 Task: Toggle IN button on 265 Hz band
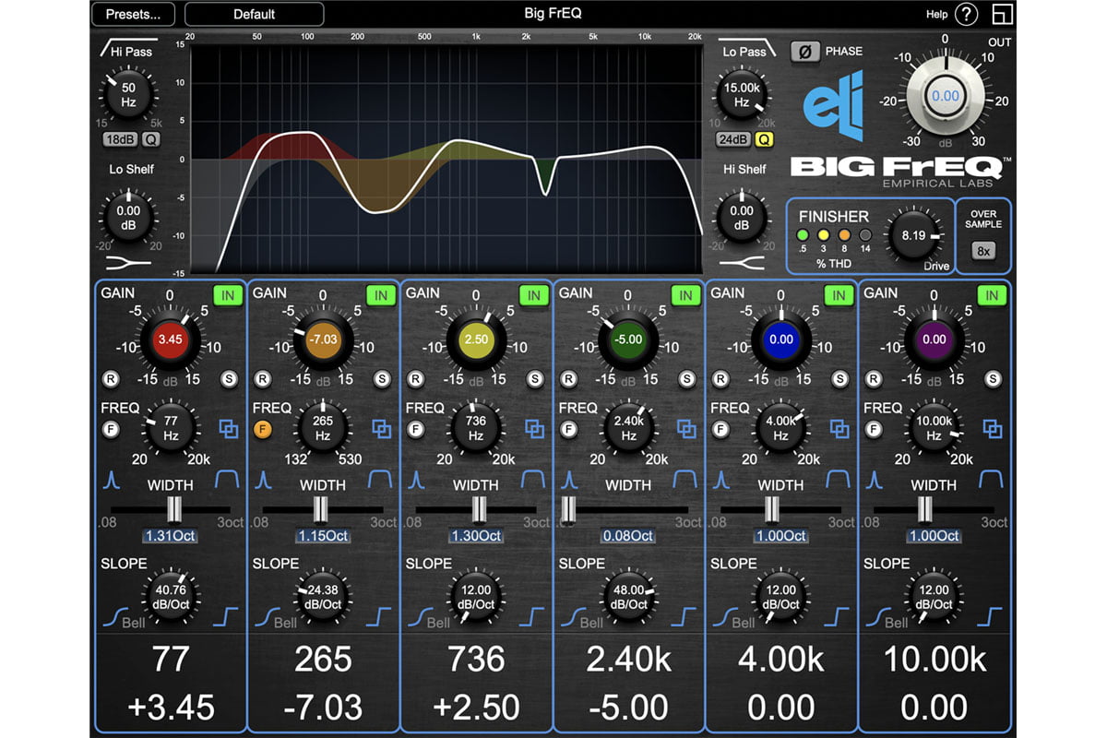click(x=380, y=295)
